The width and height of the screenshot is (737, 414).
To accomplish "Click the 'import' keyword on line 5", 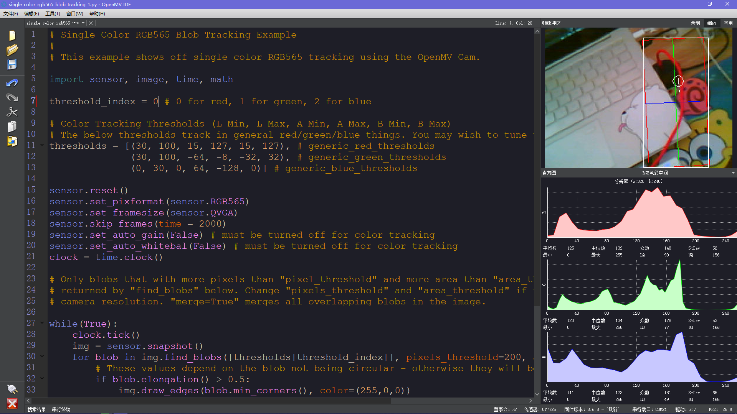I will click(x=66, y=79).
